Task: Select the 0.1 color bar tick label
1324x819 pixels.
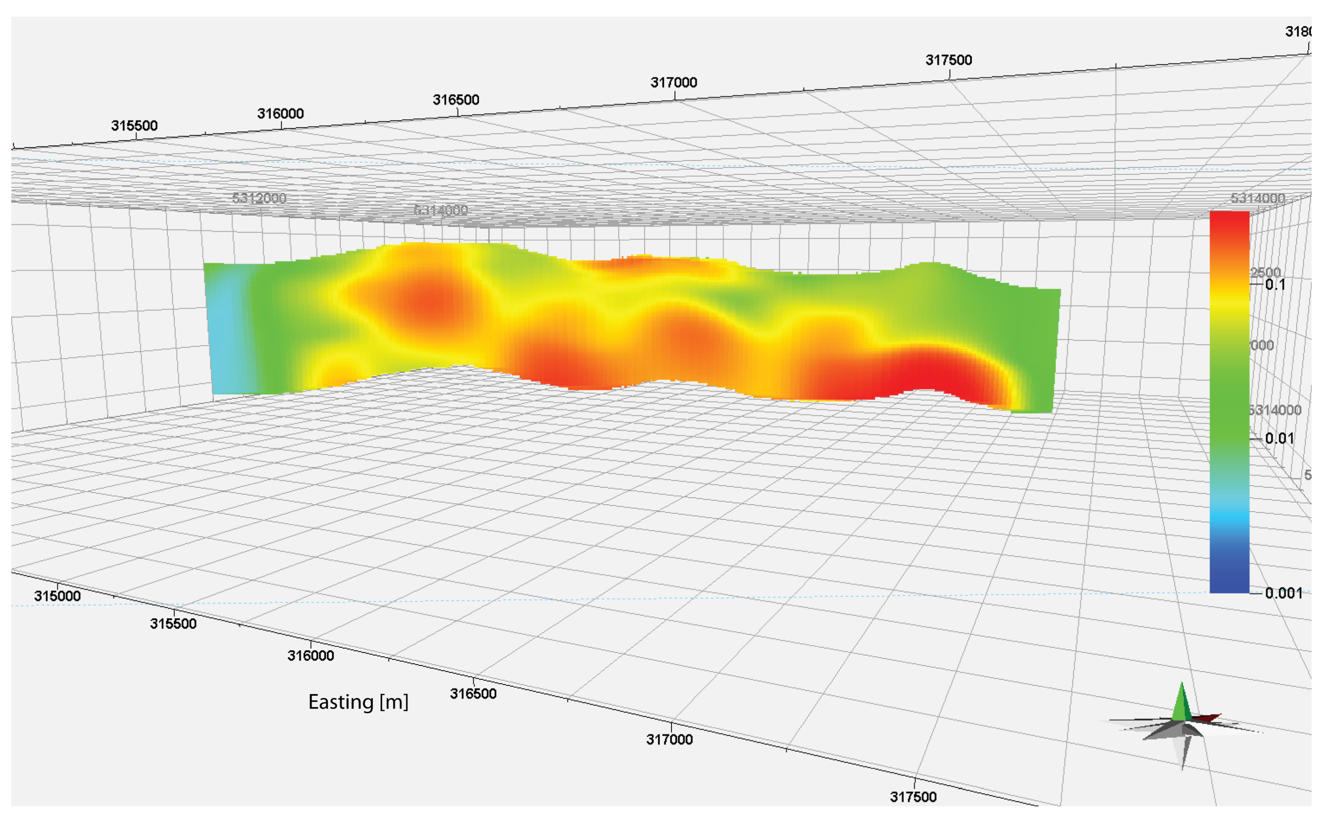Action: click(x=1275, y=285)
